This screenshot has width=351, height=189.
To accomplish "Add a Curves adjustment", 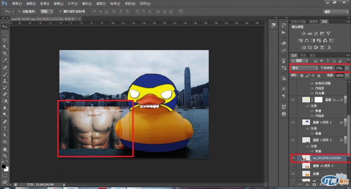I will click(316, 34).
